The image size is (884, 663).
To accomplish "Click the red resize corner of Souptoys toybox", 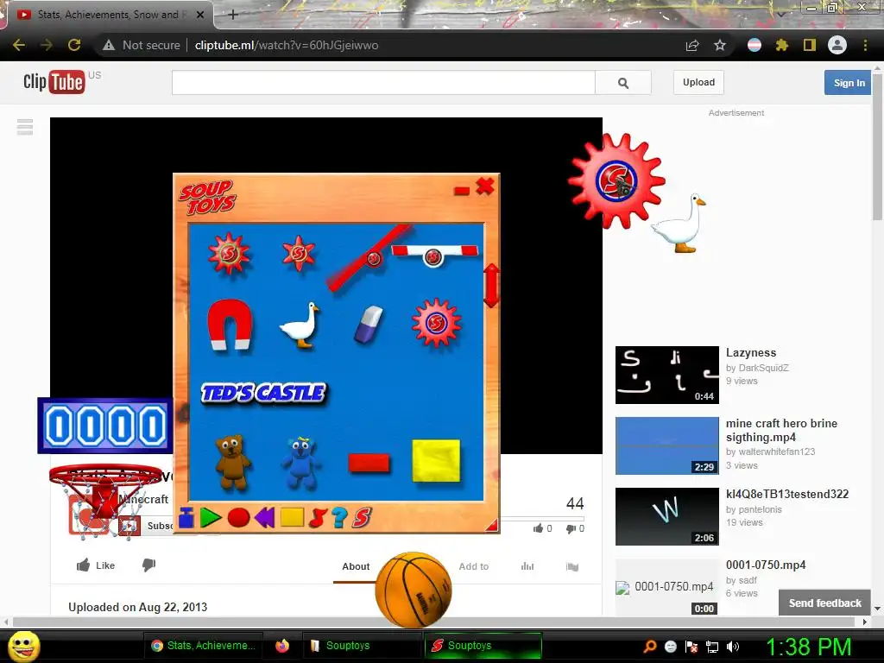I will (492, 526).
